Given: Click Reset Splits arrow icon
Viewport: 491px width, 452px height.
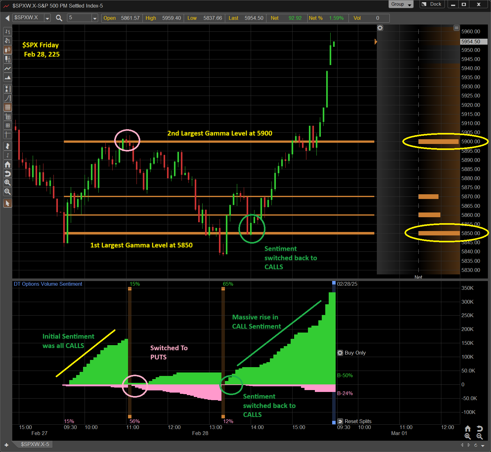Looking at the screenshot, I should pyautogui.click(x=340, y=422).
